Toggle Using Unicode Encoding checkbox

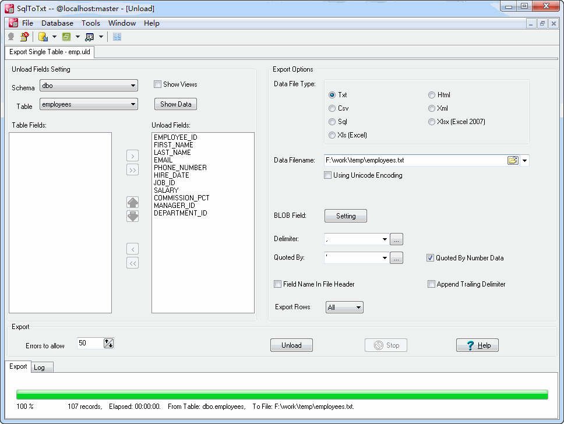[x=327, y=175]
